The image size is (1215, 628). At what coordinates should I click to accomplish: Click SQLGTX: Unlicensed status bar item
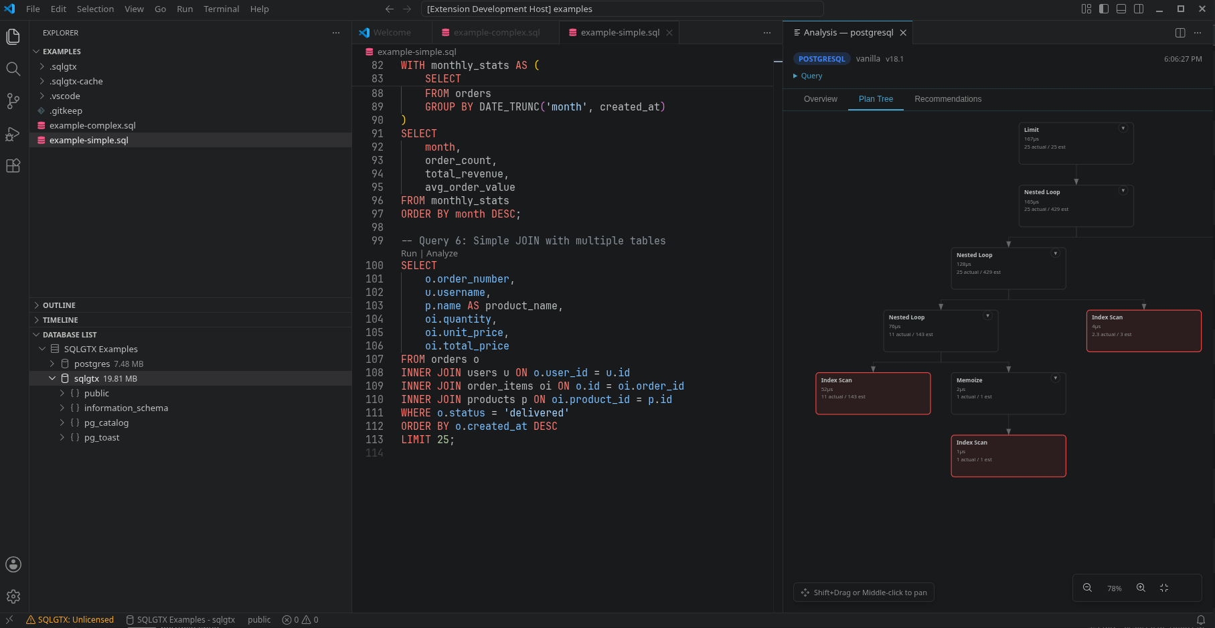(x=70, y=620)
